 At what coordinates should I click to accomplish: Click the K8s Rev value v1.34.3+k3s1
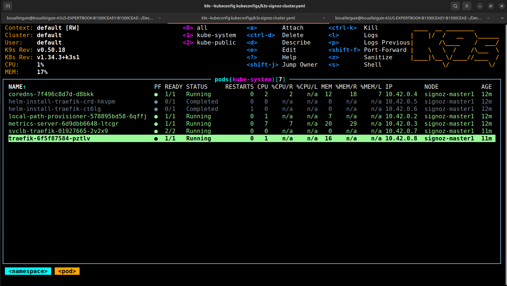[x=58, y=57]
